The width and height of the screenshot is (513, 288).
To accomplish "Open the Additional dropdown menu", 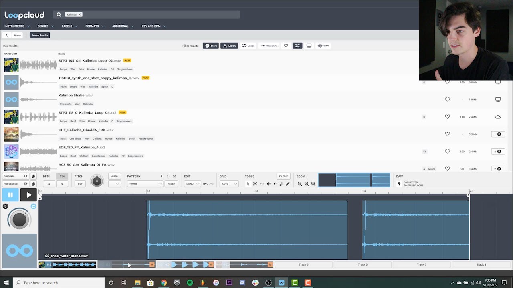I will tap(123, 26).
